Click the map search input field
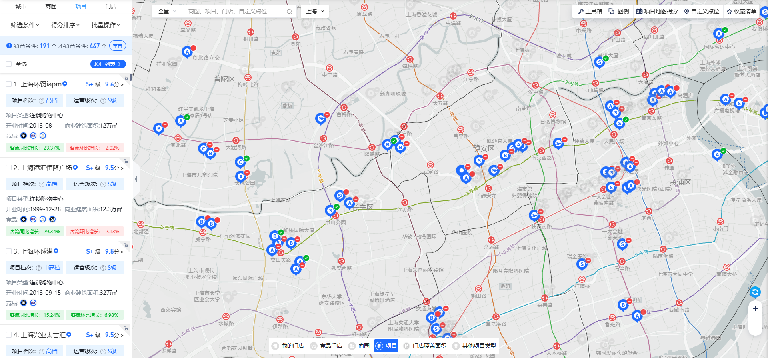This screenshot has width=768, height=358. click(x=236, y=11)
